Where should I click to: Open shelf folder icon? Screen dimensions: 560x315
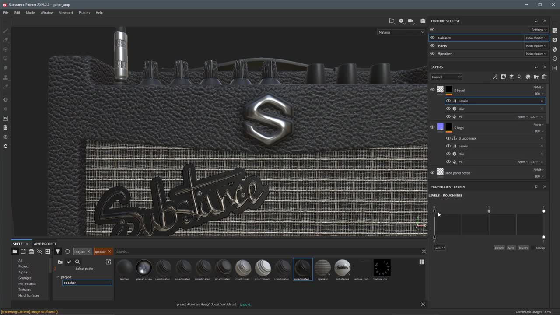pos(15,252)
